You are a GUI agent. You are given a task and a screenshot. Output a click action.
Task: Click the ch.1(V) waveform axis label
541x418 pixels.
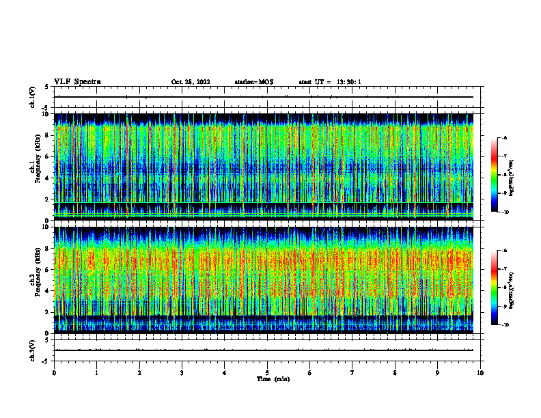click(x=32, y=97)
